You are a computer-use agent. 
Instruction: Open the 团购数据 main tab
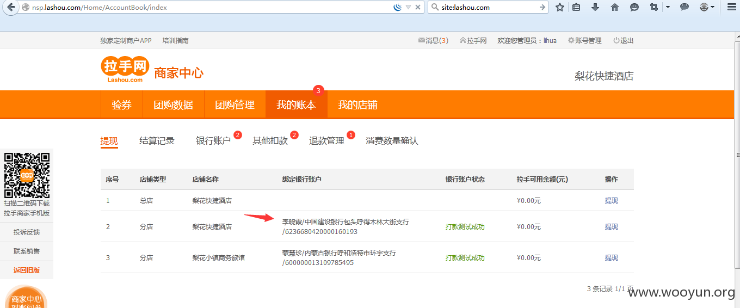[173, 105]
